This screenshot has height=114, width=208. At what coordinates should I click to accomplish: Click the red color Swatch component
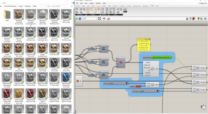[135, 86]
